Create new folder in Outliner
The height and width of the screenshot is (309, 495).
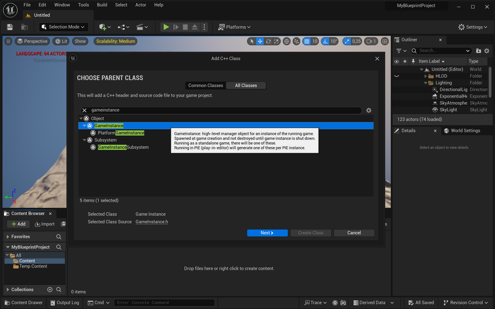coord(479,51)
